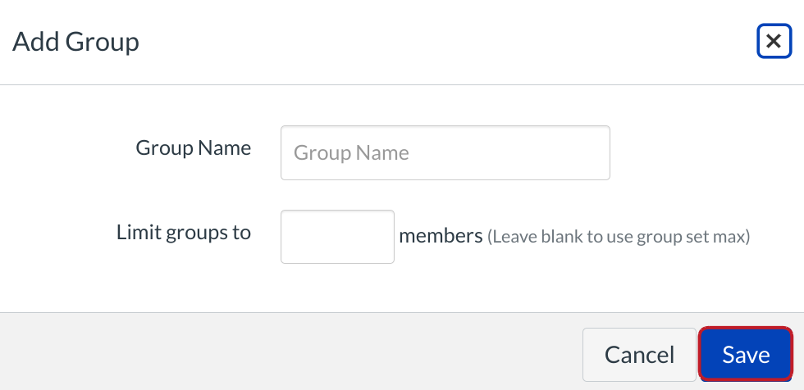Viewport: 804px width, 390px height.
Task: Close the Add Group dialog
Action: tap(774, 41)
